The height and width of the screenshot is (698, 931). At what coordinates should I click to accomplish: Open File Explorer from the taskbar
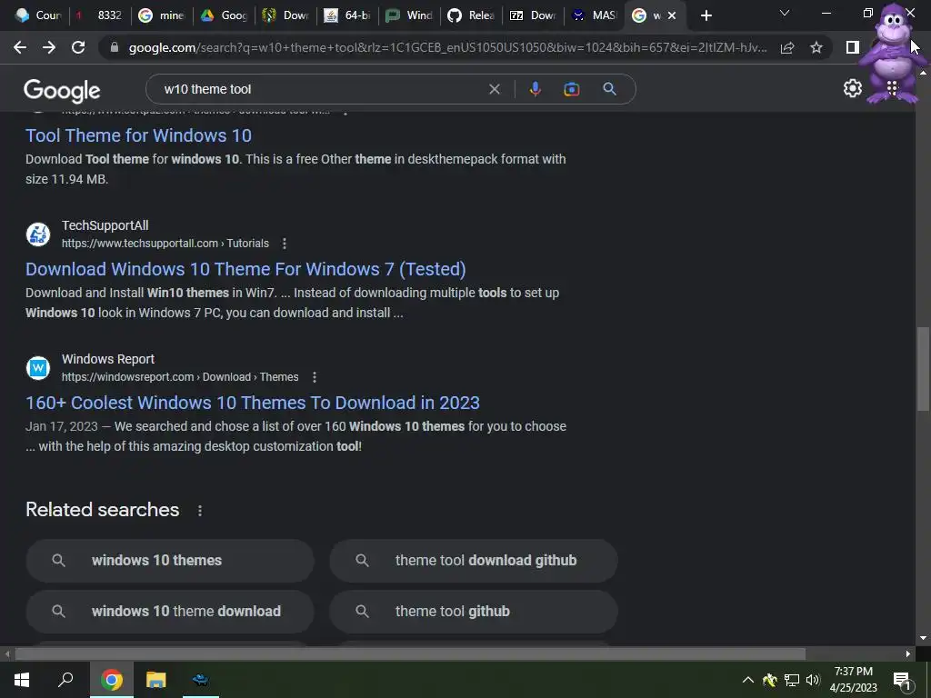[156, 680]
